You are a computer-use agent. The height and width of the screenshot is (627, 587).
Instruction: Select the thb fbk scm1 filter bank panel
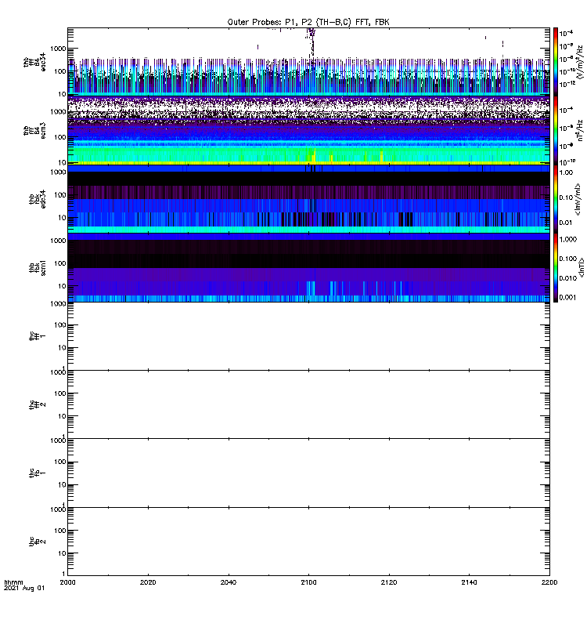[308, 267]
